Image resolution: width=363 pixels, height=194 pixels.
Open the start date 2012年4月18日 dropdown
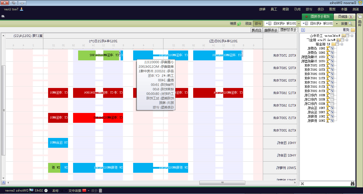click(x=307, y=24)
